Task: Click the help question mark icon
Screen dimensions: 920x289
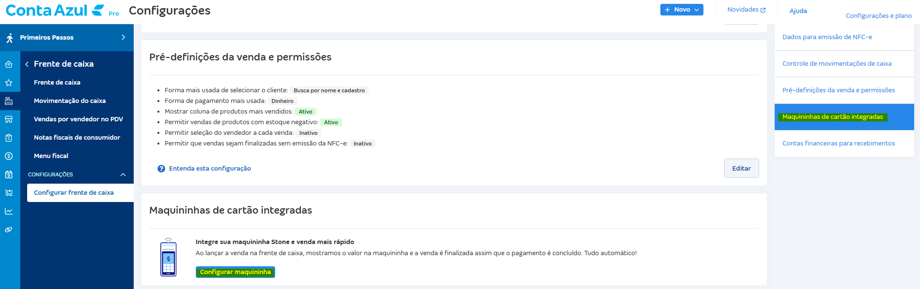Action: click(x=161, y=169)
